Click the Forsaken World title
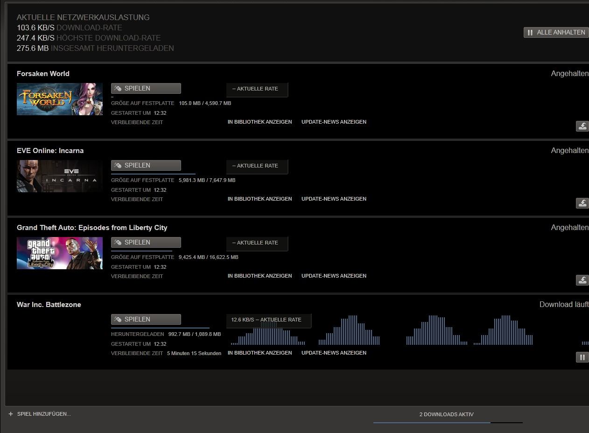Viewport: 589px width, 433px height. (x=43, y=73)
